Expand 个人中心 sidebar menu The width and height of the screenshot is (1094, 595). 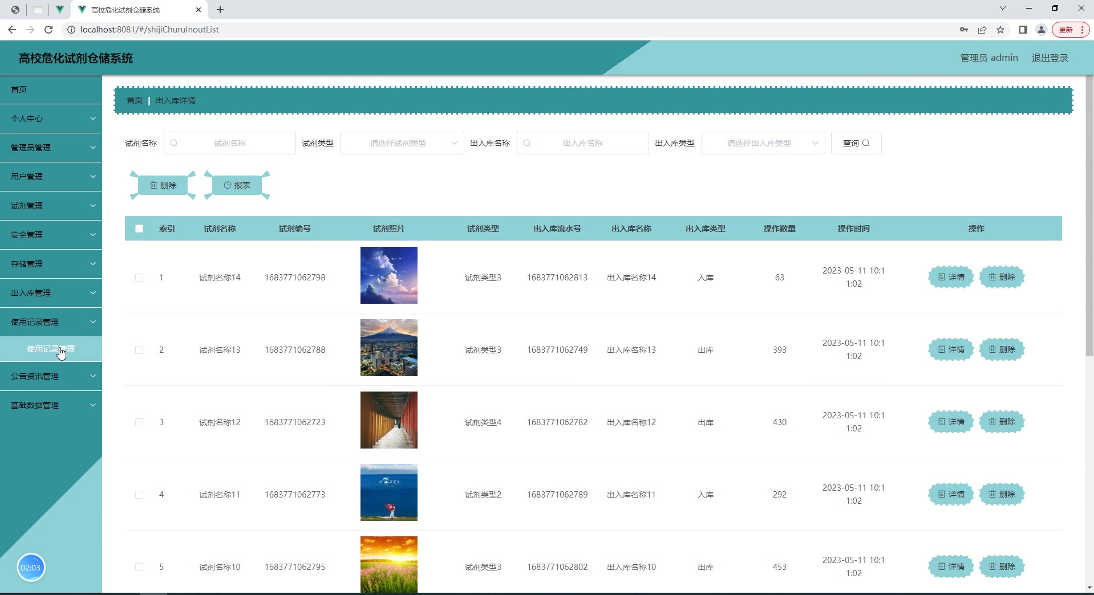click(51, 119)
